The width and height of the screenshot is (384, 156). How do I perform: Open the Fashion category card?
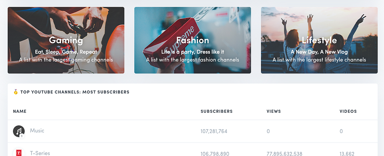(x=192, y=40)
